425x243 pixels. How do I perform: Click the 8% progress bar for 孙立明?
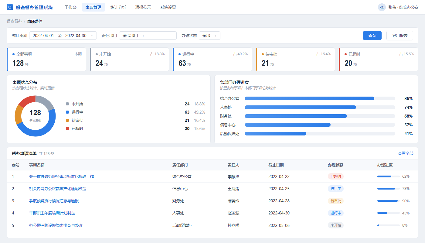click(x=388, y=225)
